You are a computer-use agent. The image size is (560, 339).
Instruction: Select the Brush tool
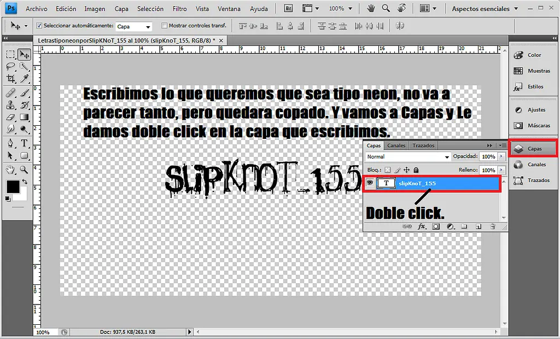tap(24, 93)
